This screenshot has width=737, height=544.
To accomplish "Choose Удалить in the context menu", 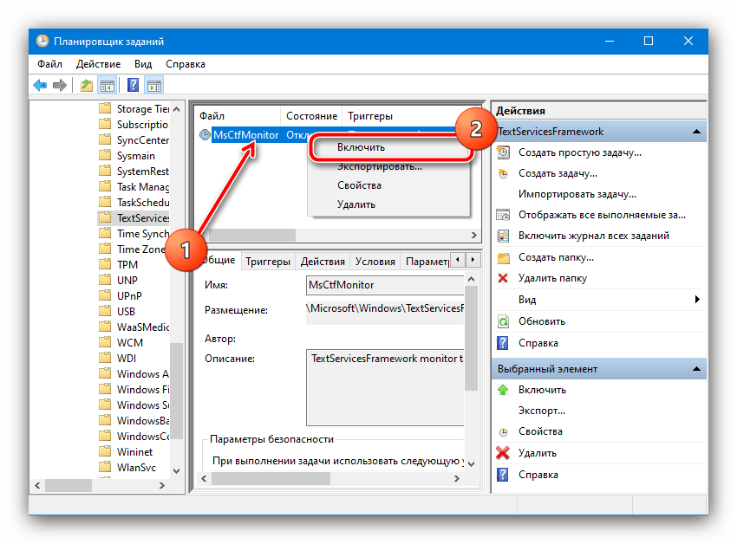I will 389,204.
